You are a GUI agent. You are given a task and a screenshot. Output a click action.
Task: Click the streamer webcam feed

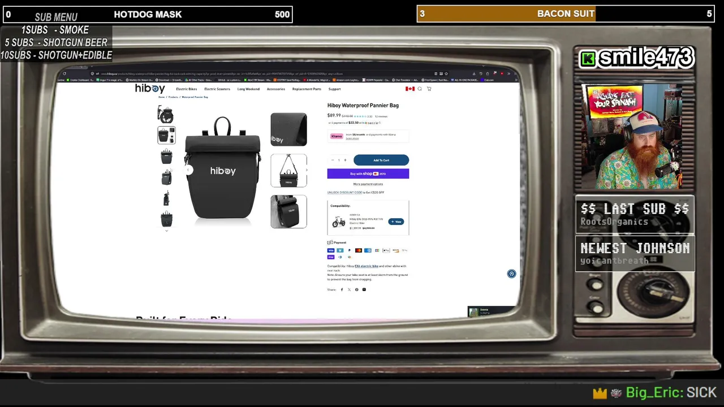(x=632, y=136)
